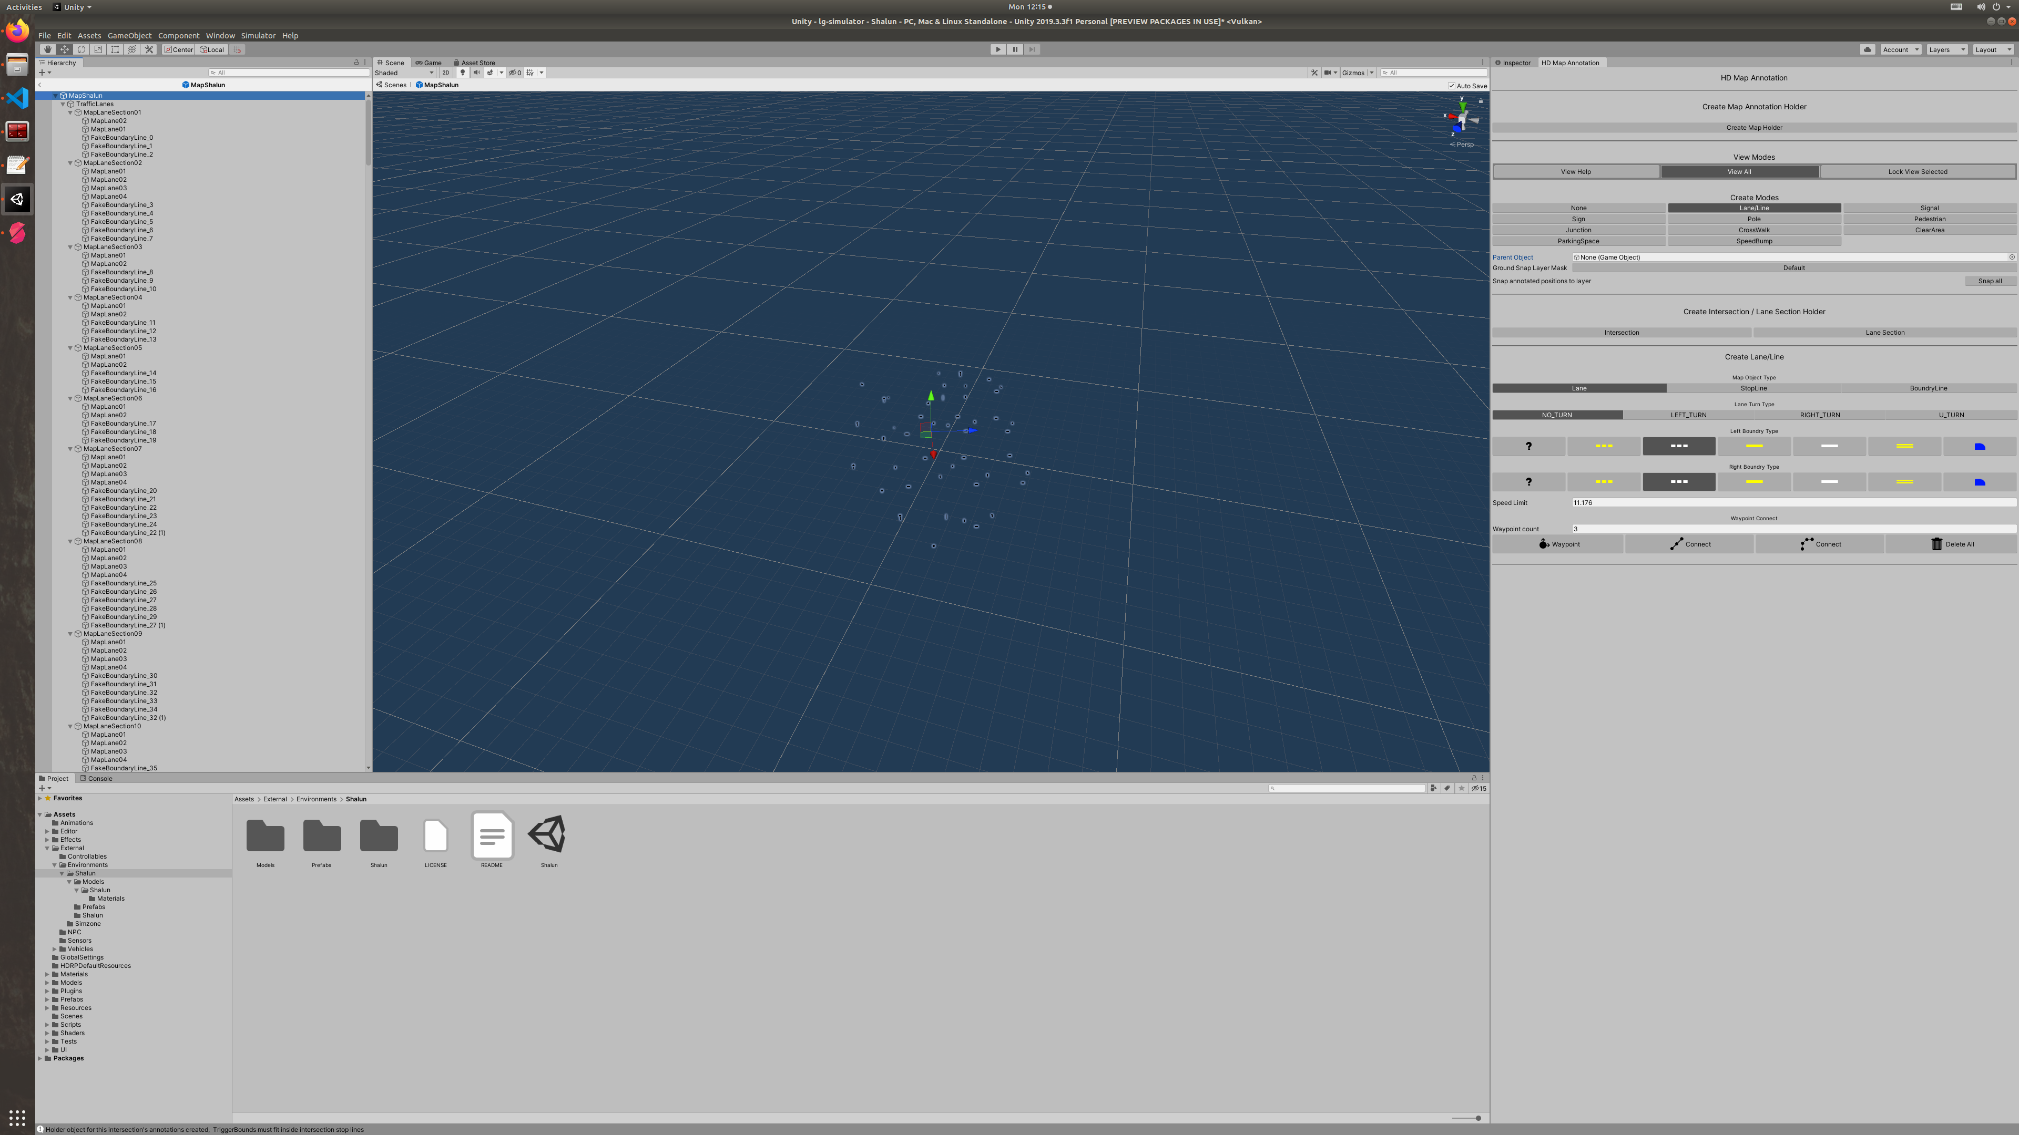Select StopLine map object type
The height and width of the screenshot is (1135, 2019).
click(x=1753, y=388)
